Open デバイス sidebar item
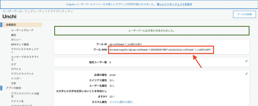 click(16, 69)
